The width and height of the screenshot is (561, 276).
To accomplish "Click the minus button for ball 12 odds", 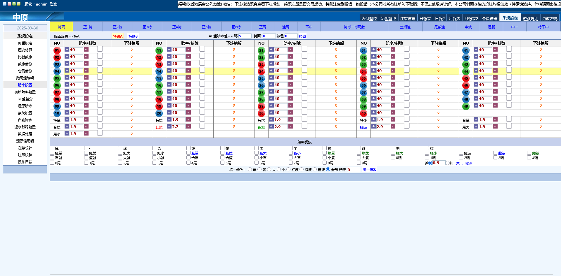I will pyautogui.click(x=188, y=57).
